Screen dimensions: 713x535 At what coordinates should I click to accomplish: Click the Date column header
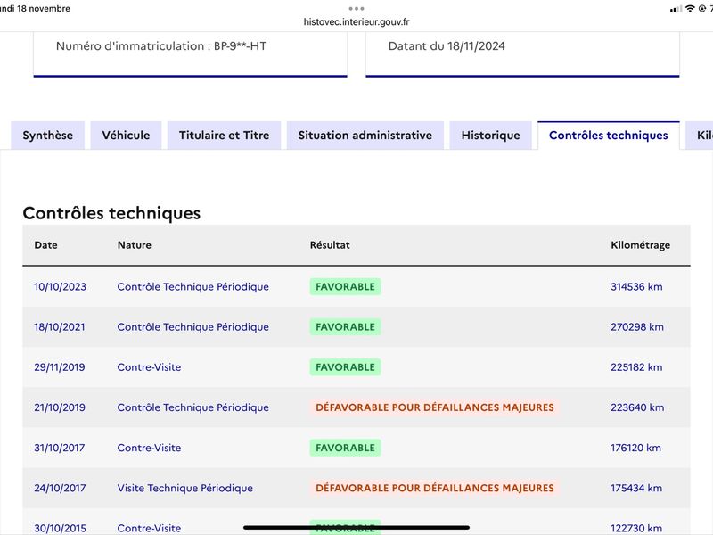(x=46, y=245)
